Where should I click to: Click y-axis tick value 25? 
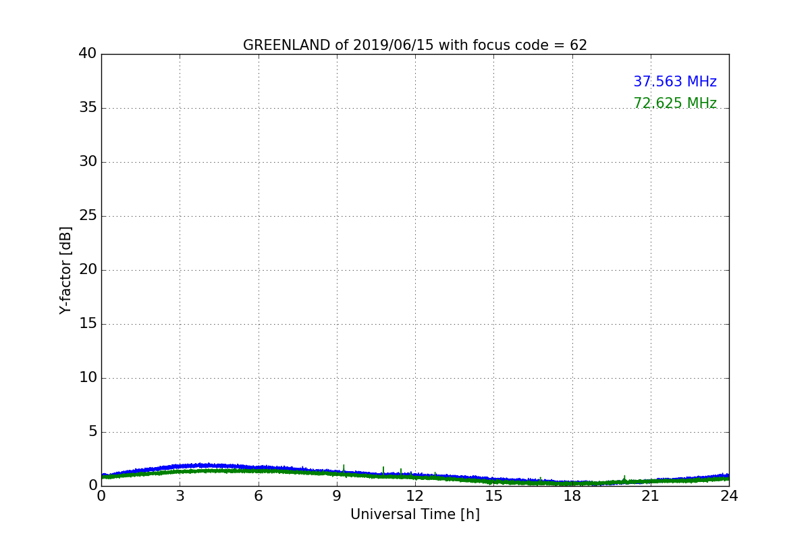point(88,216)
